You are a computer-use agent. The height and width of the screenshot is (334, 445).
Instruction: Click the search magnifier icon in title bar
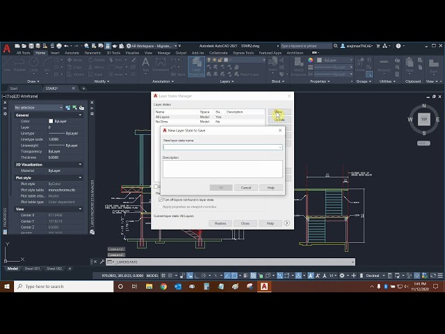336,46
